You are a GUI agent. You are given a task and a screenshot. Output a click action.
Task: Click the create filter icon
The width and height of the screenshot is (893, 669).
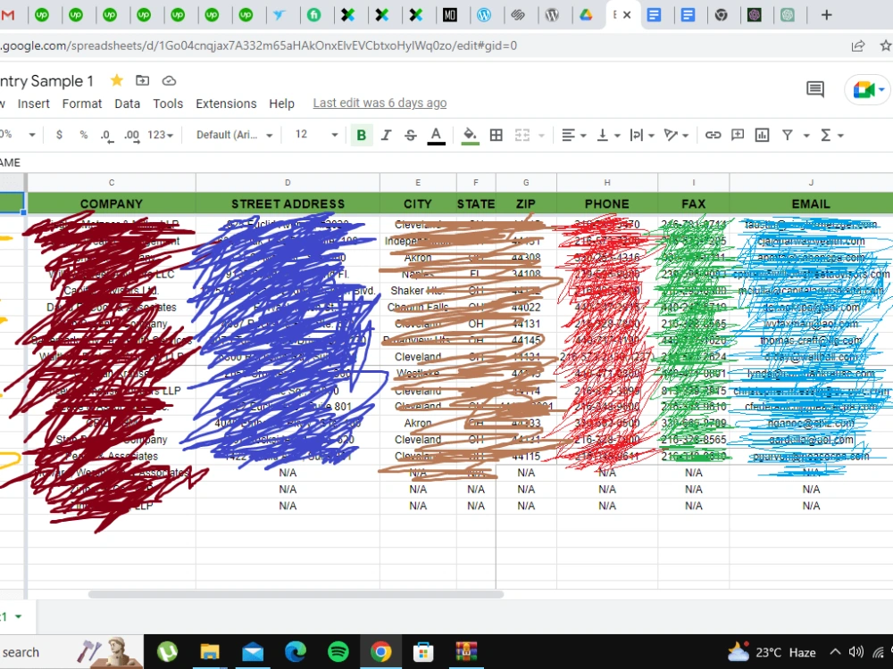(787, 135)
